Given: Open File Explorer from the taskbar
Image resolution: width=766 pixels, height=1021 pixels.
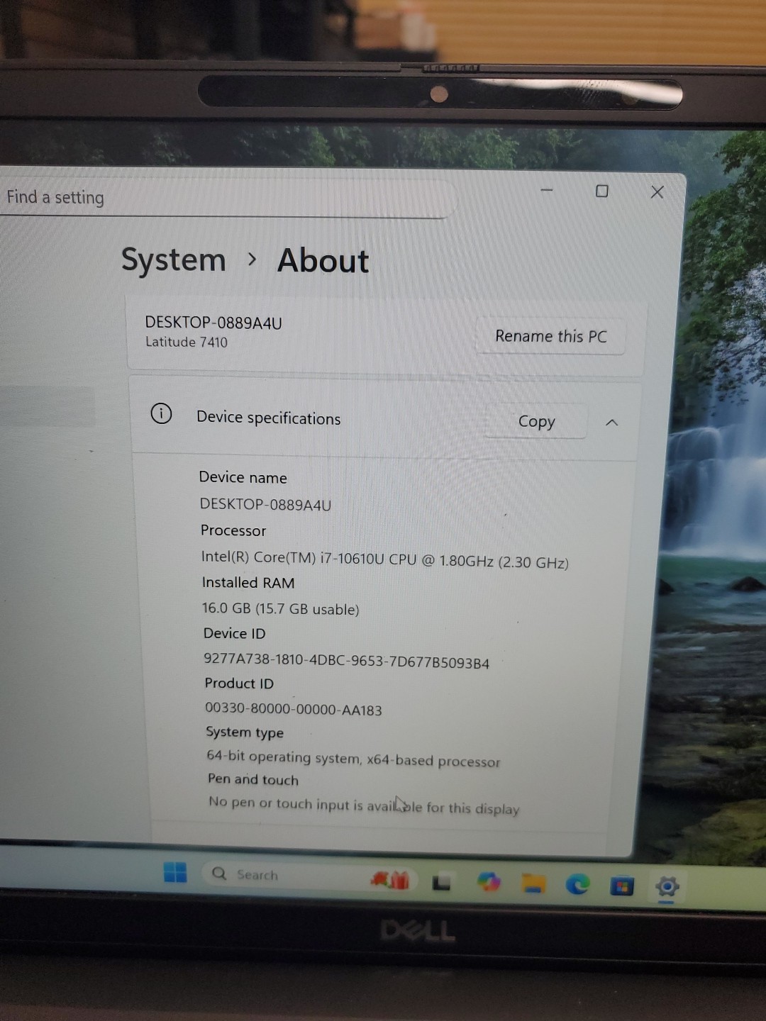Looking at the screenshot, I should 533,883.
